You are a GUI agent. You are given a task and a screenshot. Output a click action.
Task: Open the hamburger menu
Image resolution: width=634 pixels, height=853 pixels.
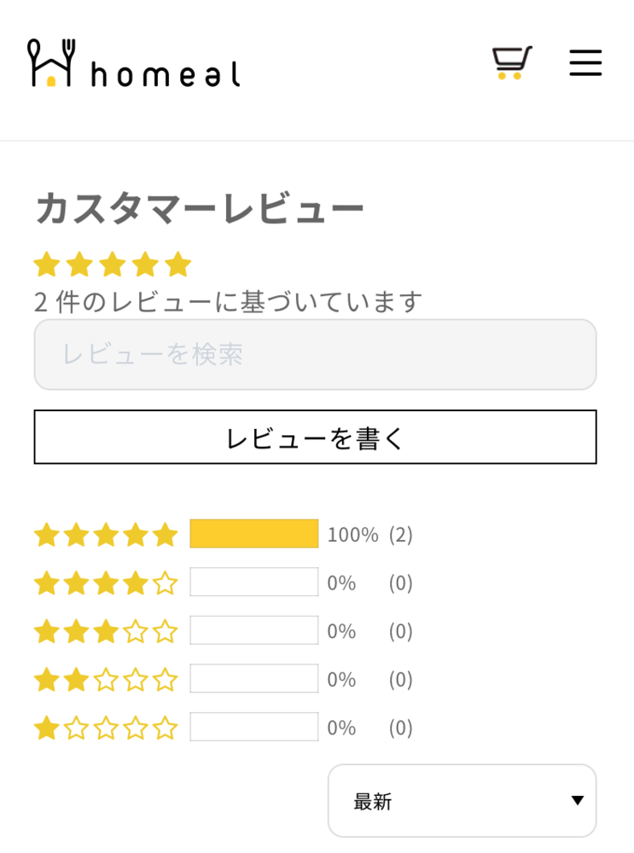pos(585,62)
